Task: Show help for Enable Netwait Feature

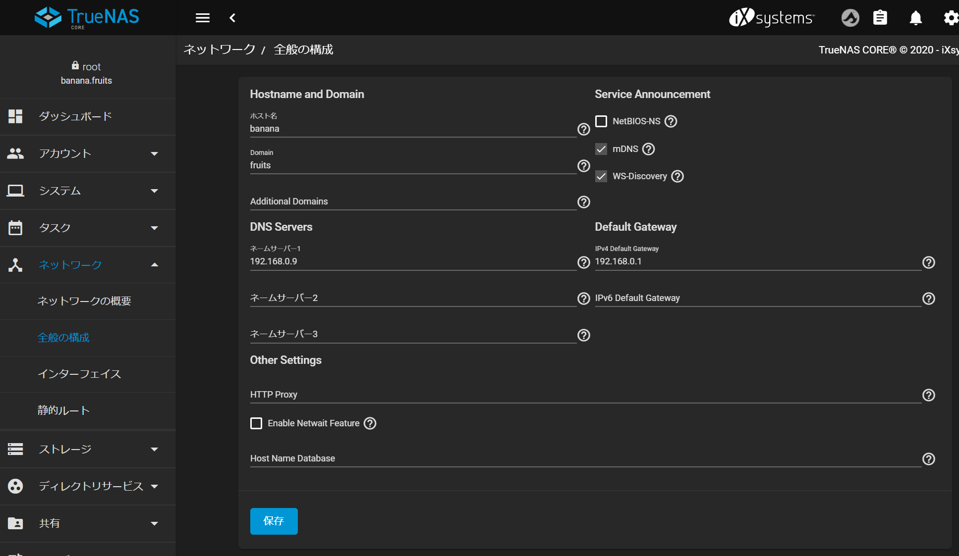Action: (370, 423)
